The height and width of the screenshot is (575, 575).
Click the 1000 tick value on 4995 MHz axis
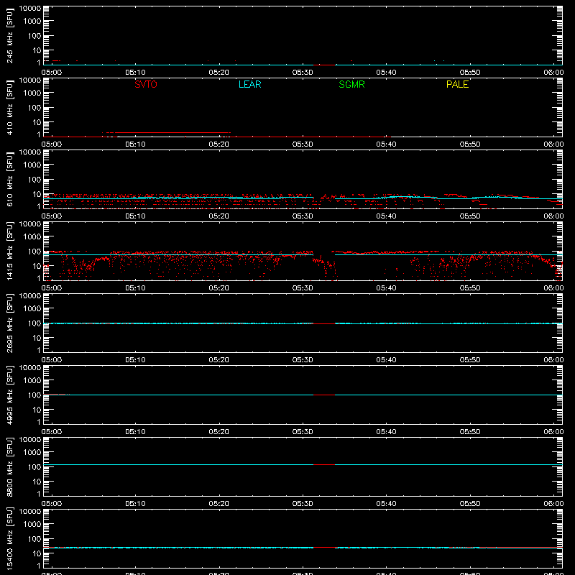coord(32,380)
